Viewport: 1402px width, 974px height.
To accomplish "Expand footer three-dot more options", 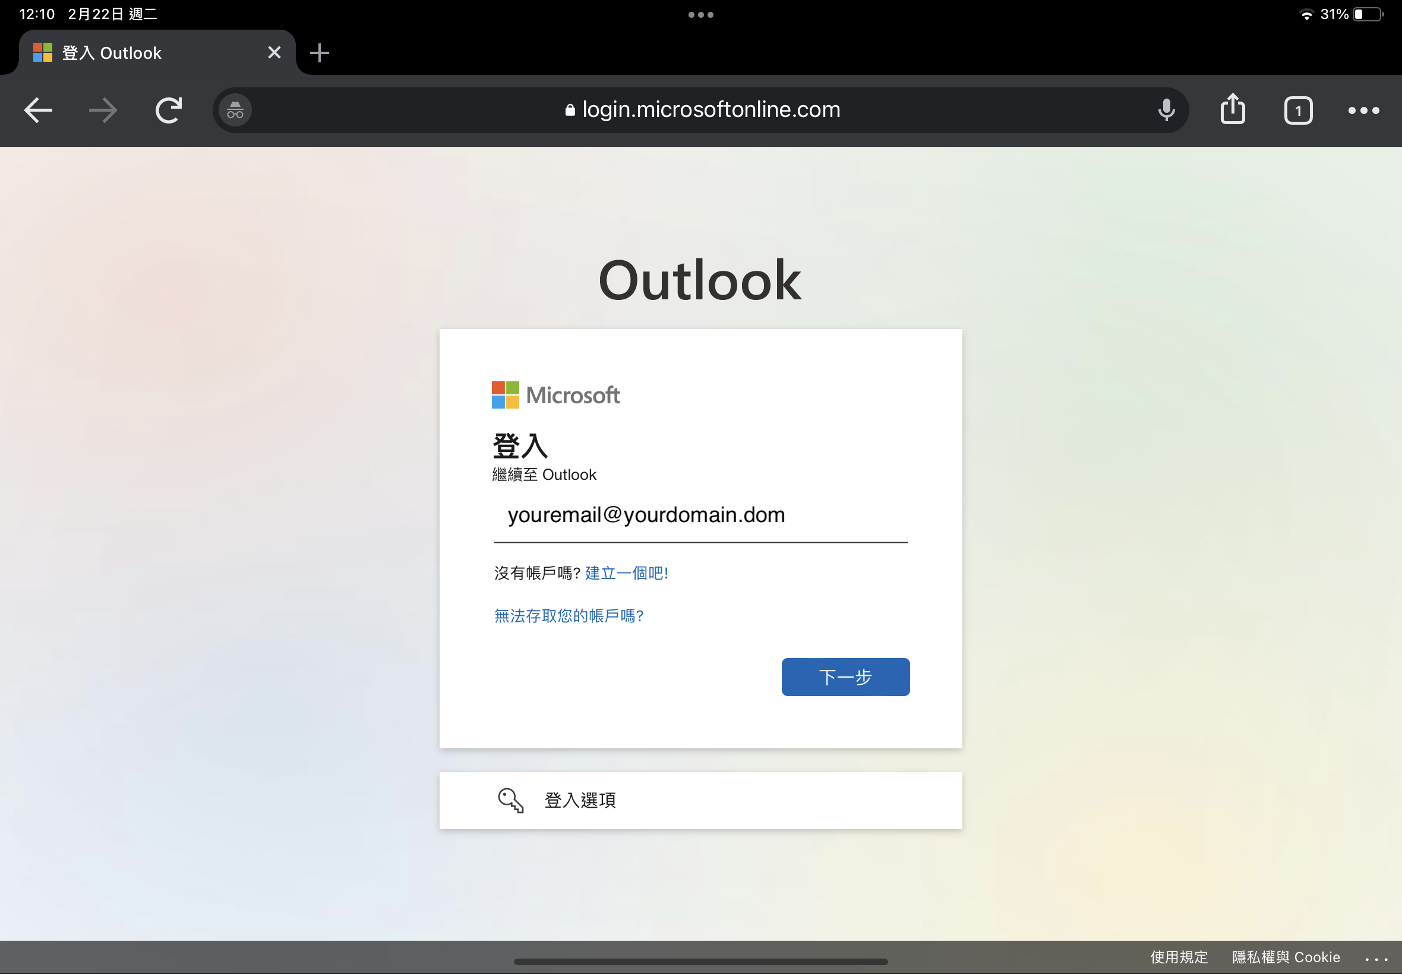I will pyautogui.click(x=1376, y=958).
